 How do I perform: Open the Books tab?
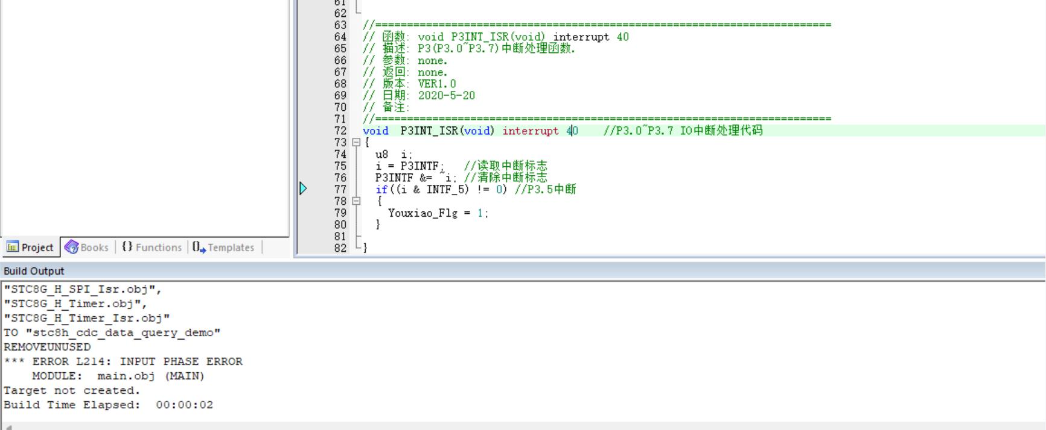click(x=87, y=248)
